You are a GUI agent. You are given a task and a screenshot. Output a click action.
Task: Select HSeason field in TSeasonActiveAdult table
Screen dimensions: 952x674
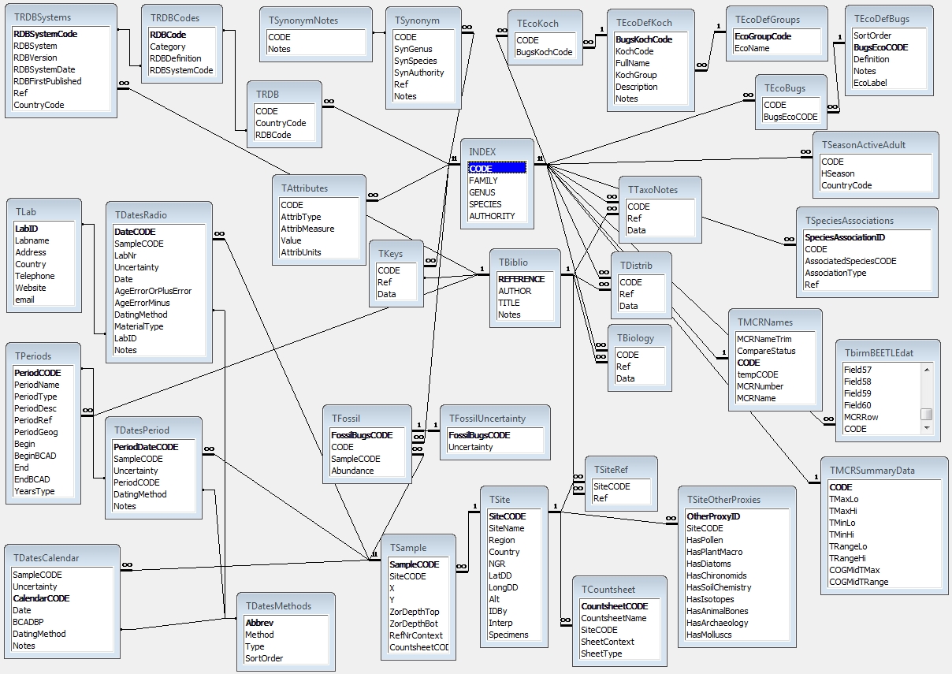click(837, 173)
